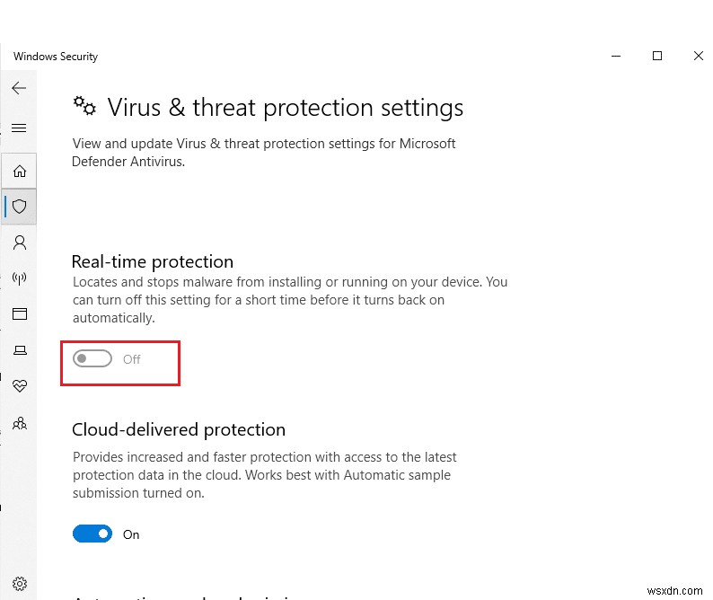Expand the hamburger navigation menu
The height and width of the screenshot is (600, 713).
click(19, 128)
